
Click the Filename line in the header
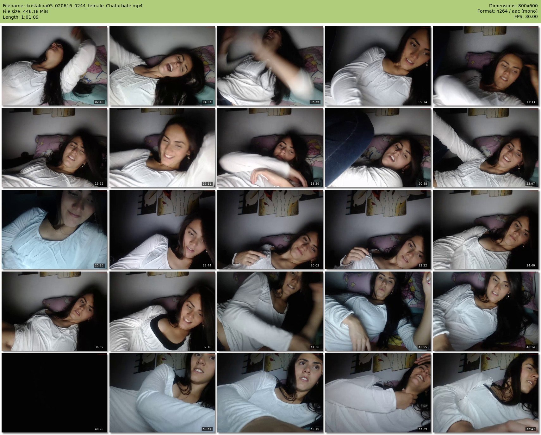(73, 6)
